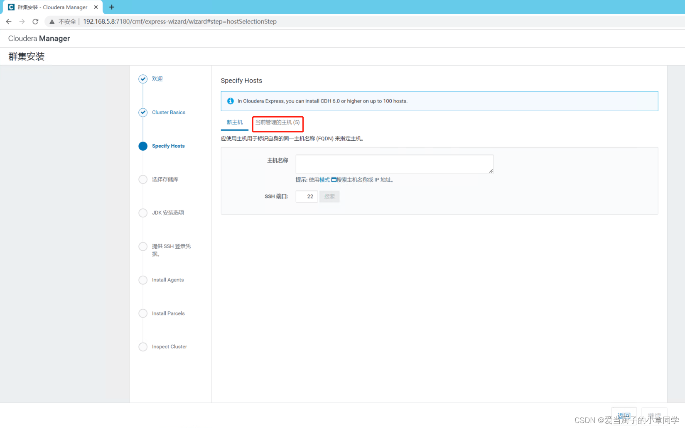Screen dimensions: 685x428
Task: Switch to the 新主机 tab
Action: tap(235, 122)
